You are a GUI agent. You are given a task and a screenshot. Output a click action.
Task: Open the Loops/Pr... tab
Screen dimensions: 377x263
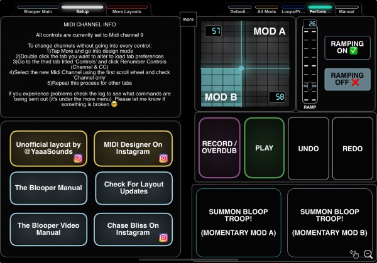tap(293, 10)
